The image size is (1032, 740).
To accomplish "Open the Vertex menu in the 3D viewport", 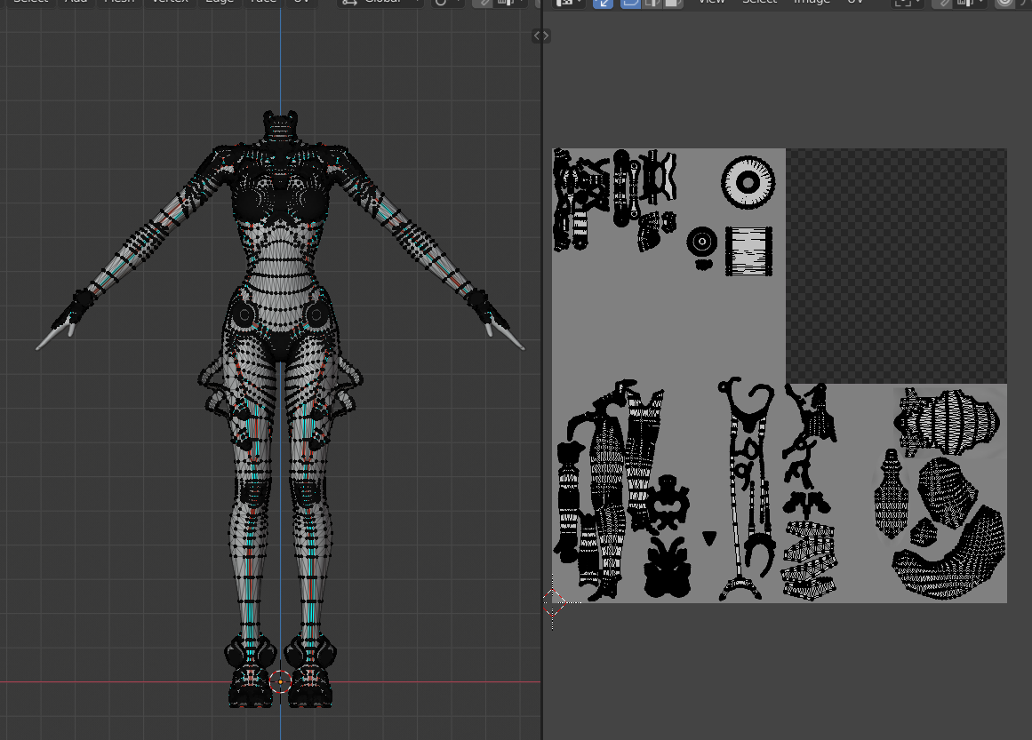I will click(170, 2).
